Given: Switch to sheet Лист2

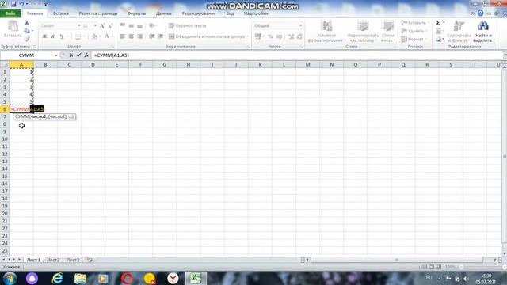Looking at the screenshot, I should click(53, 260).
